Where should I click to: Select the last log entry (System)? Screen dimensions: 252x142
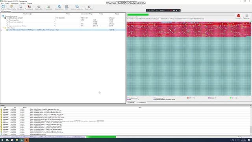click(125, 134)
